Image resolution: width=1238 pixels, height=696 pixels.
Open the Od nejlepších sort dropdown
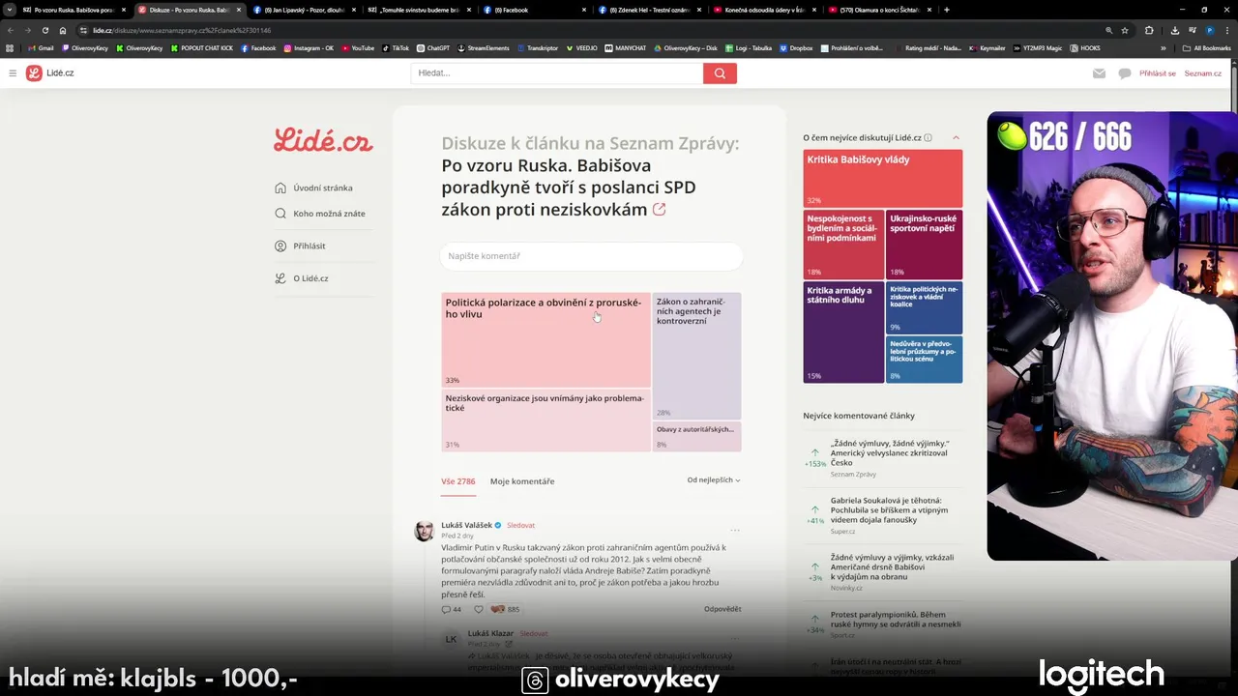click(714, 479)
